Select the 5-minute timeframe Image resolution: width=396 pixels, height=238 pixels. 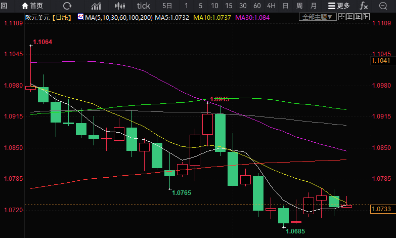click(200, 6)
